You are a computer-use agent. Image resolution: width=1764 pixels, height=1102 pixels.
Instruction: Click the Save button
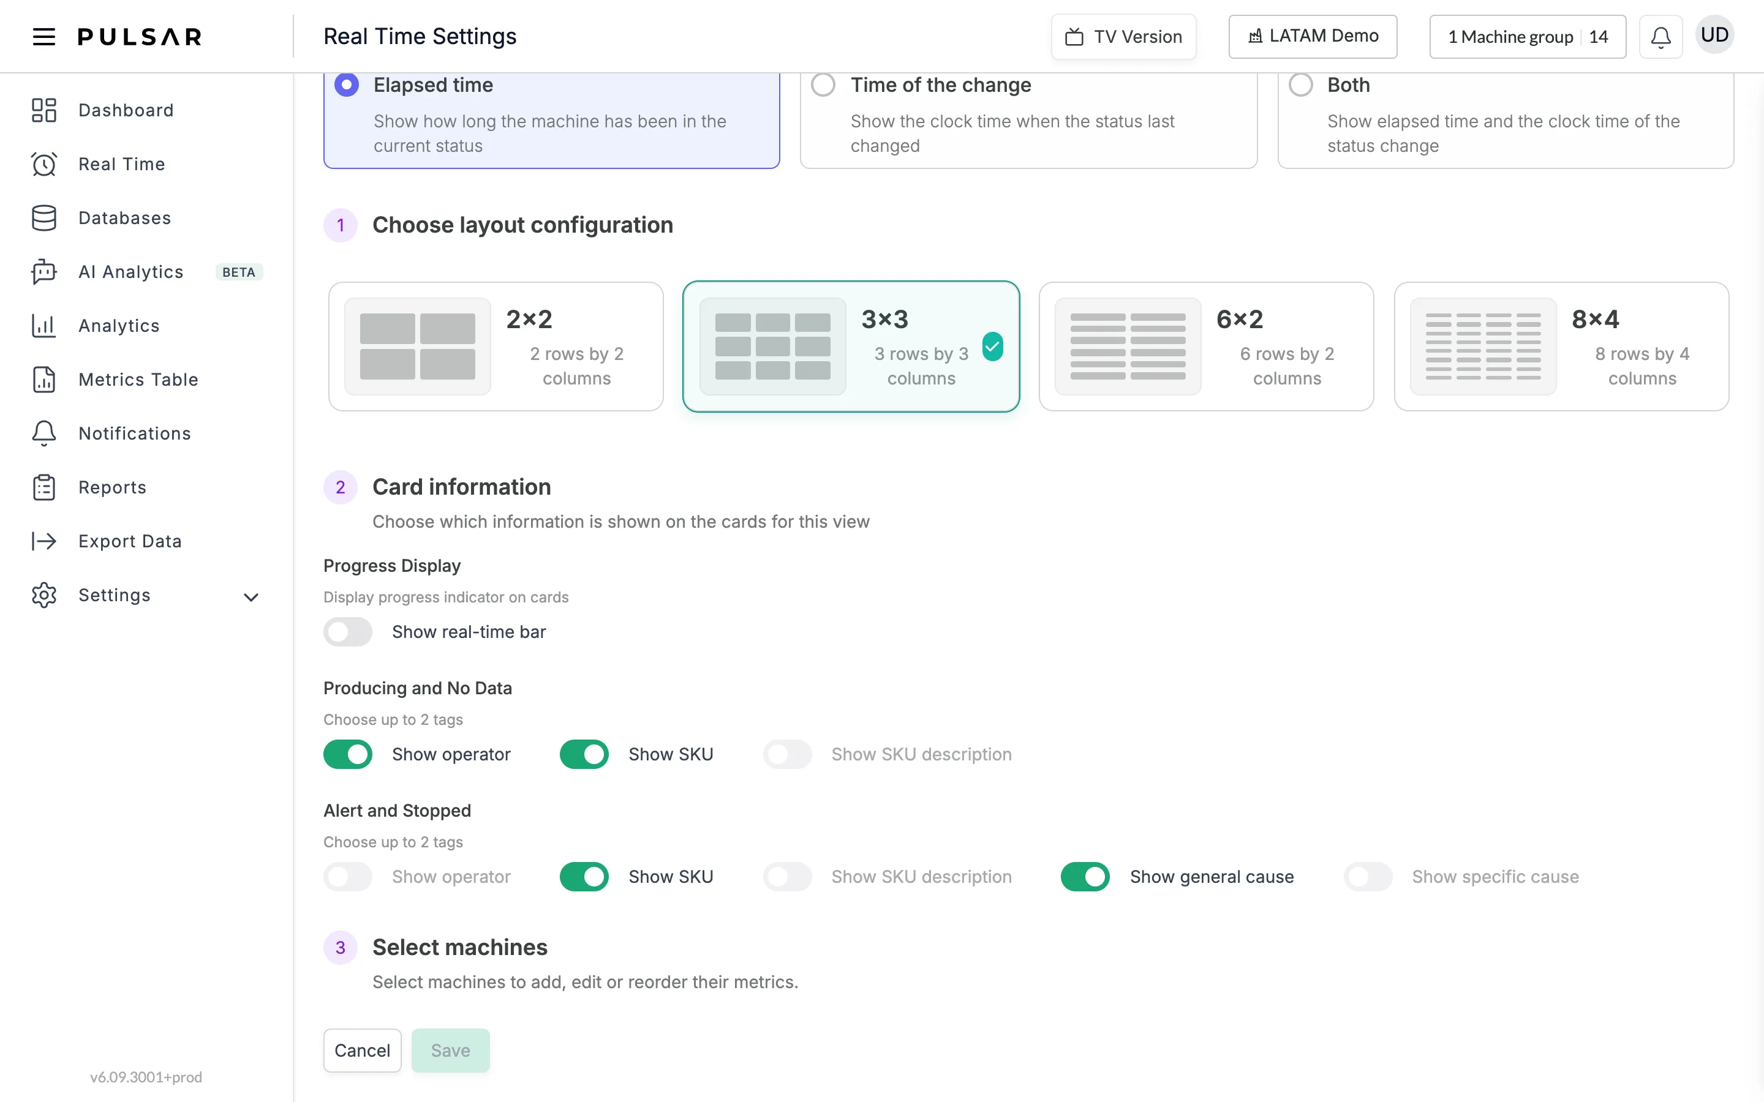pos(450,1050)
